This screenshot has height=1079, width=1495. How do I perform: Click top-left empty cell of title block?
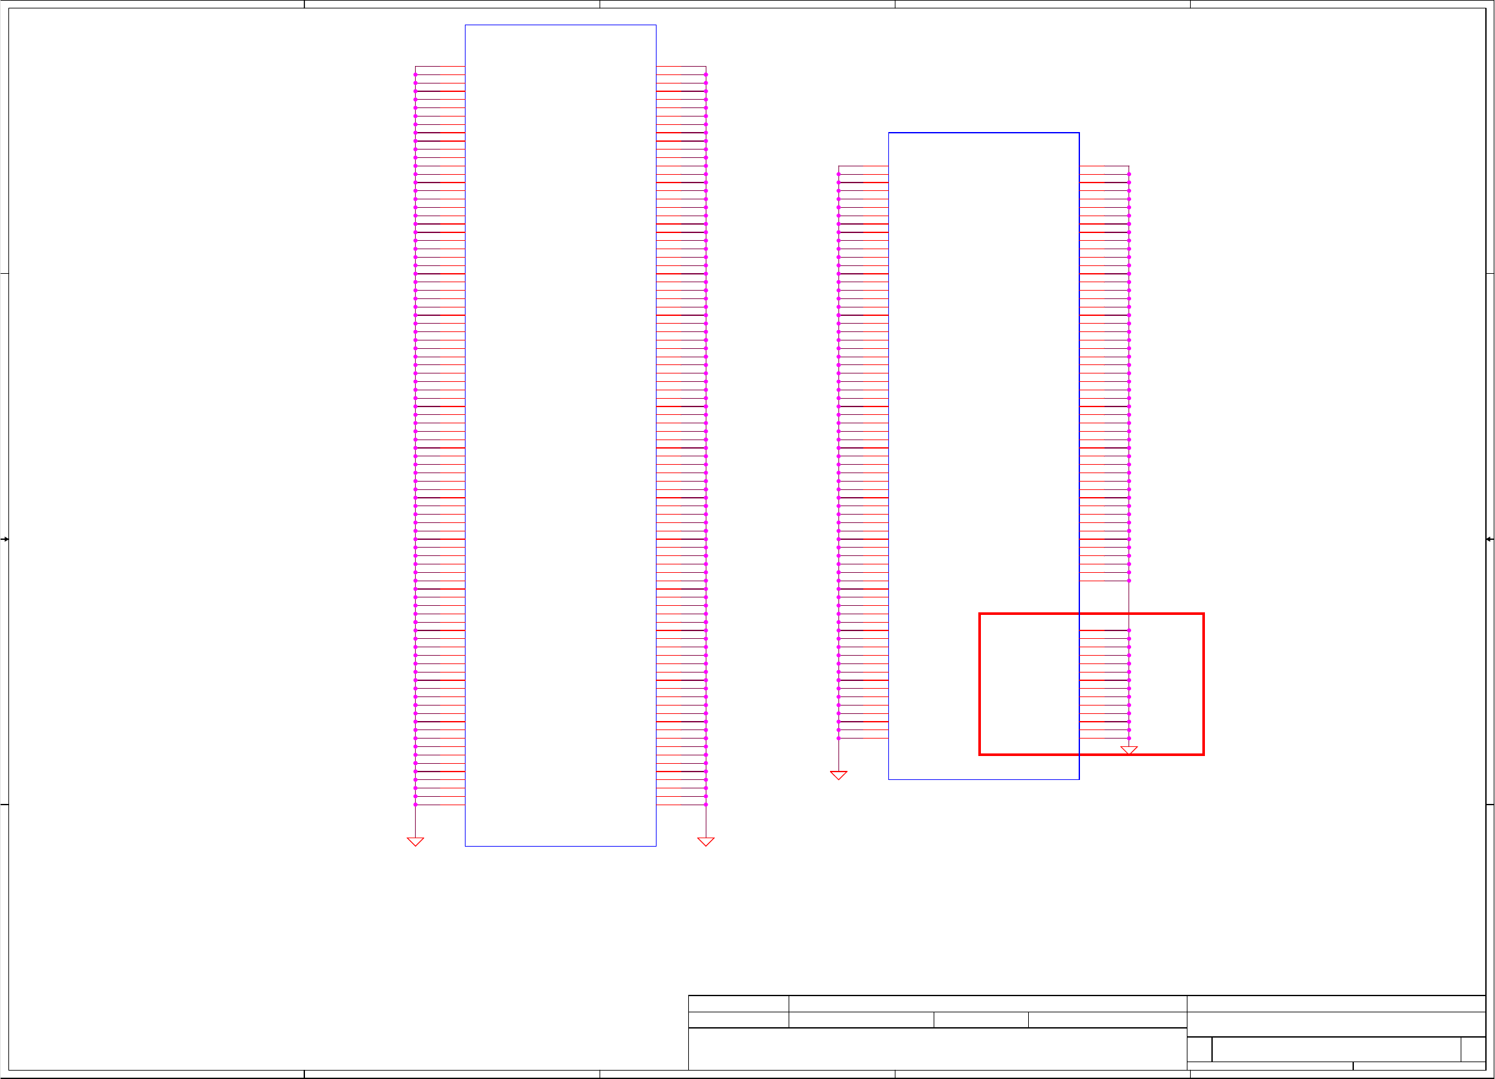(x=738, y=1004)
